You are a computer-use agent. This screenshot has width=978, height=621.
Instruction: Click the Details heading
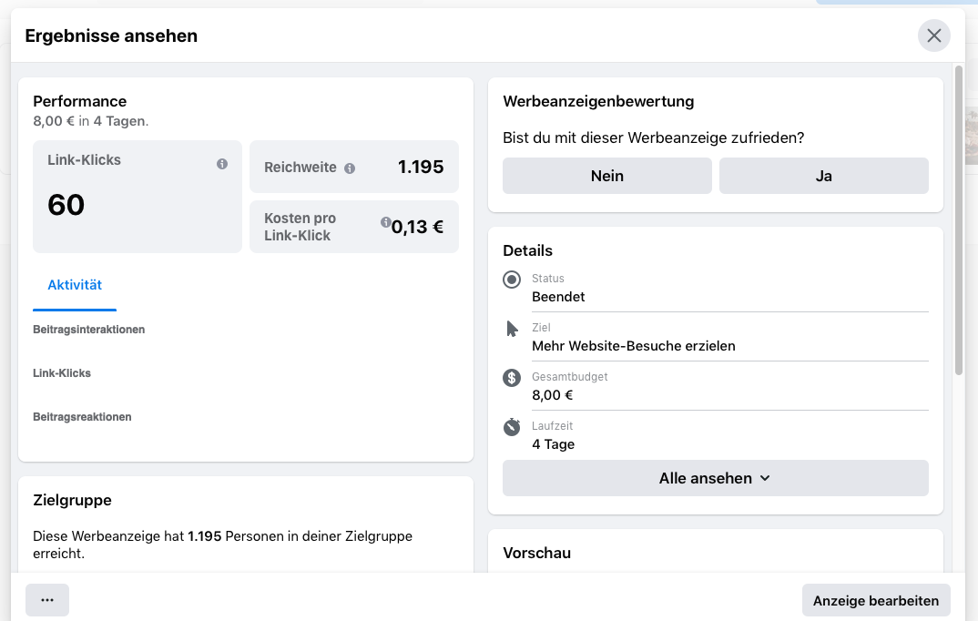(x=527, y=250)
